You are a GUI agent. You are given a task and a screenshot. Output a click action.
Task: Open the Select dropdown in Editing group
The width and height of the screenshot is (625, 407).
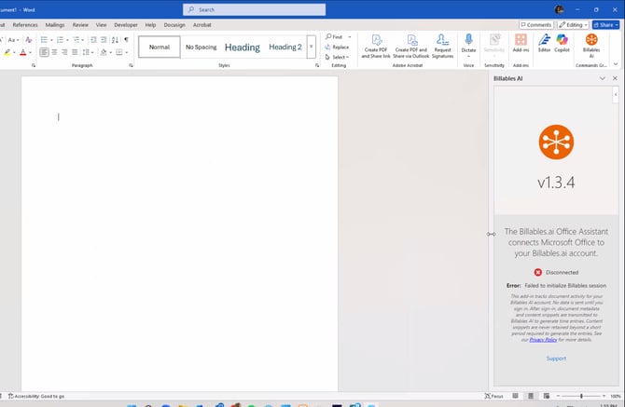[338, 57]
